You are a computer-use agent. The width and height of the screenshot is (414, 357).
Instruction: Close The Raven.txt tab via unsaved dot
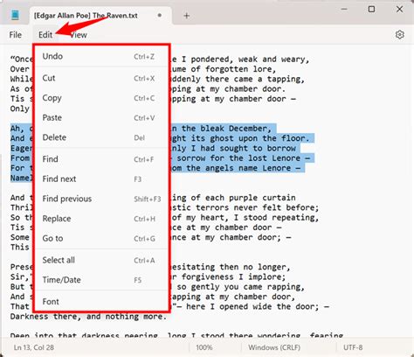coord(160,15)
